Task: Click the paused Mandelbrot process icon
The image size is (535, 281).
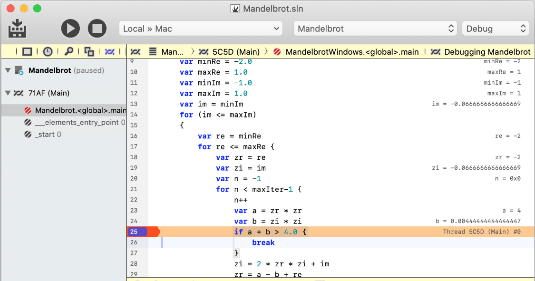Action: pos(19,70)
